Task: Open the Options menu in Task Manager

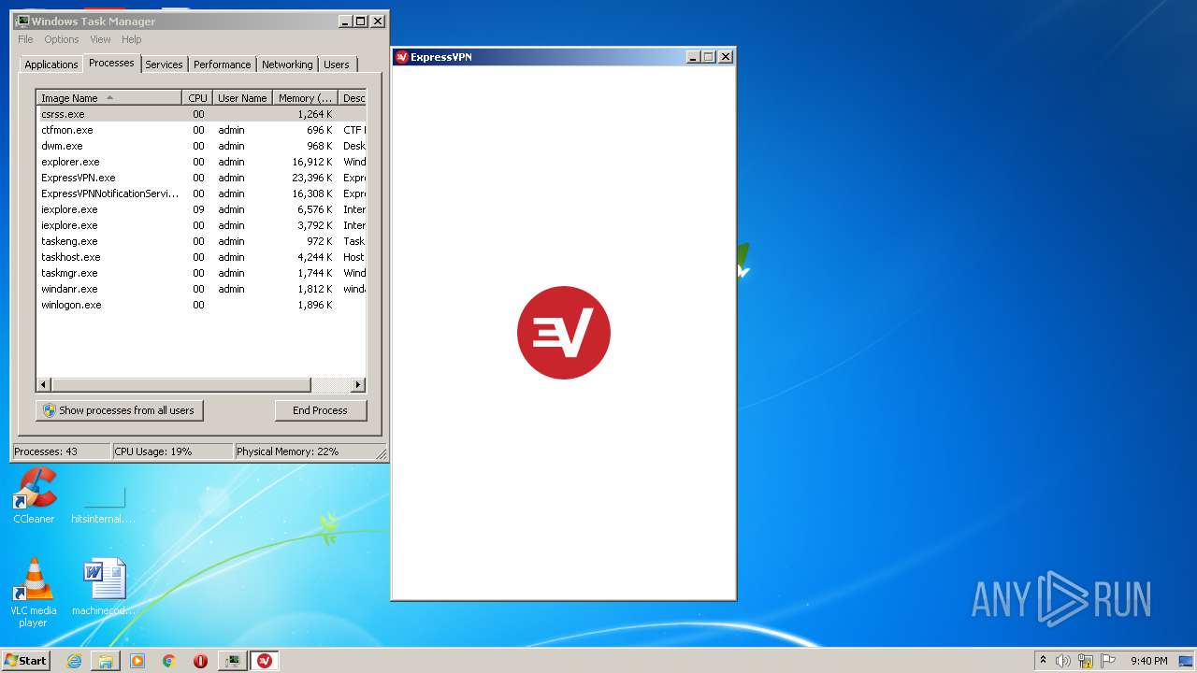Action: (x=62, y=39)
